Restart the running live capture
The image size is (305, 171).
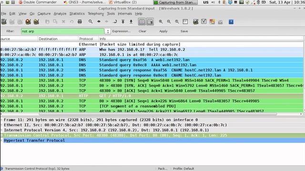tap(36, 22)
